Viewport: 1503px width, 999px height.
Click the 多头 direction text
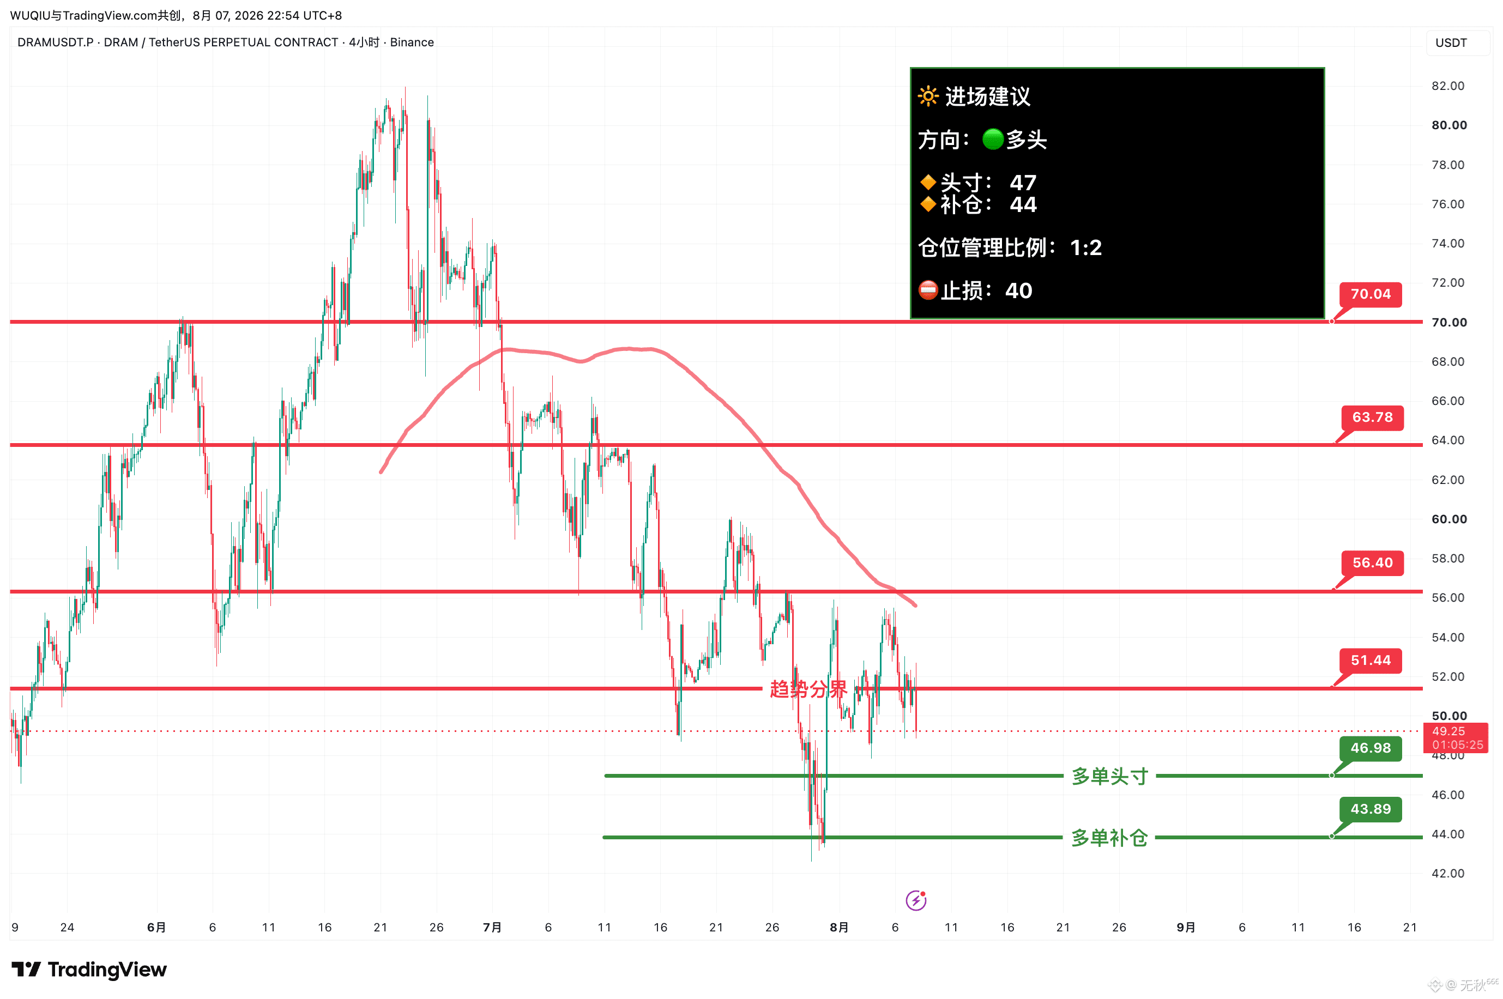click(1027, 140)
